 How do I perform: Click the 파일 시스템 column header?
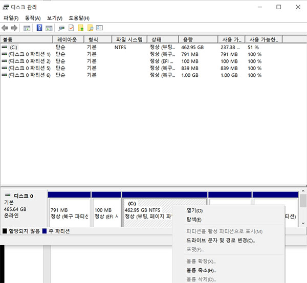pos(129,39)
